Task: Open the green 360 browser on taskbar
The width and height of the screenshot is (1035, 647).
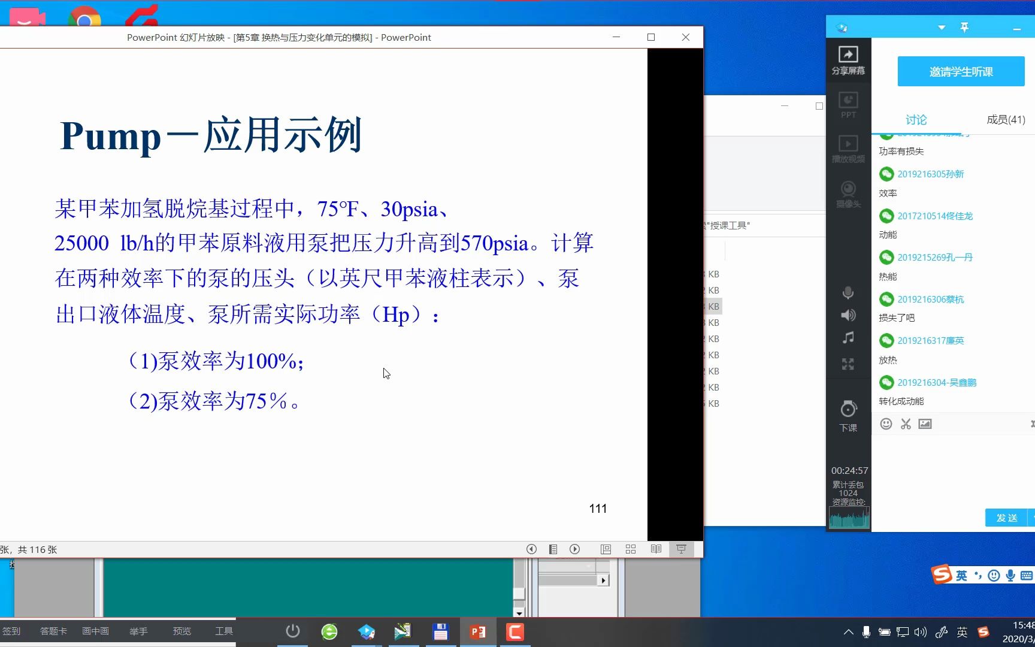Action: (329, 631)
